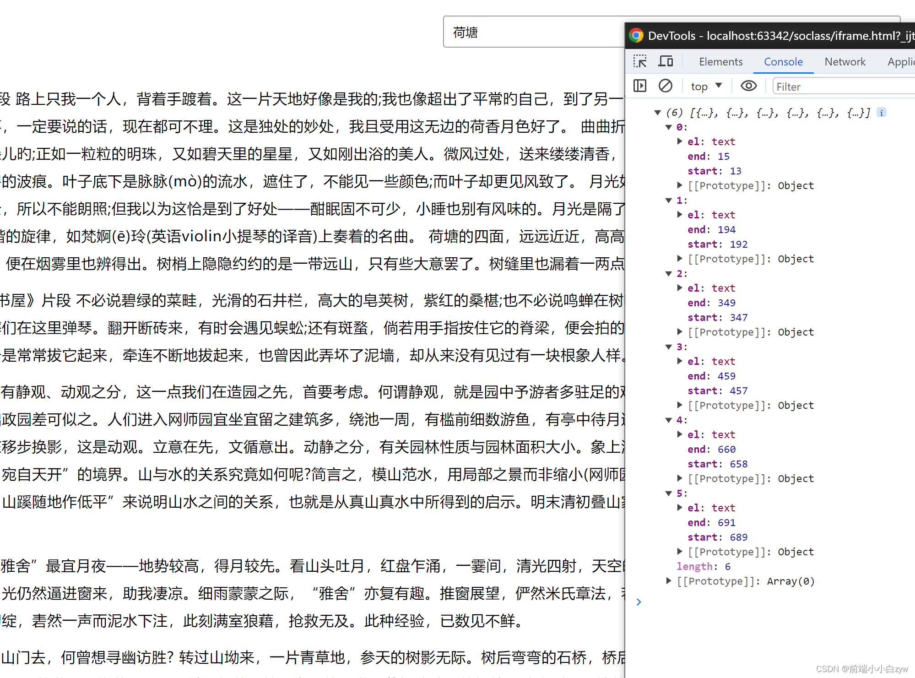Switch to the Console tab
The height and width of the screenshot is (678, 915).
pos(783,62)
